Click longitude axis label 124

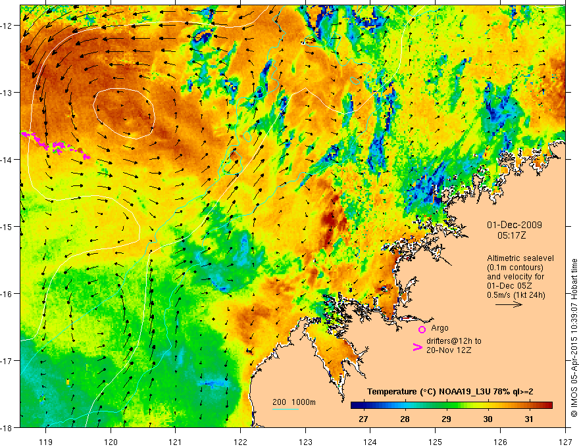pyautogui.click(x=370, y=442)
